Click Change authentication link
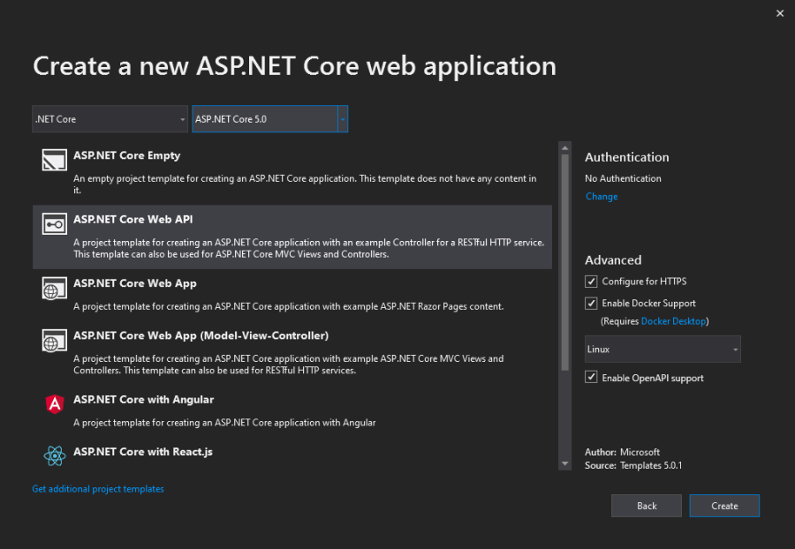This screenshot has height=549, width=795. coord(602,197)
